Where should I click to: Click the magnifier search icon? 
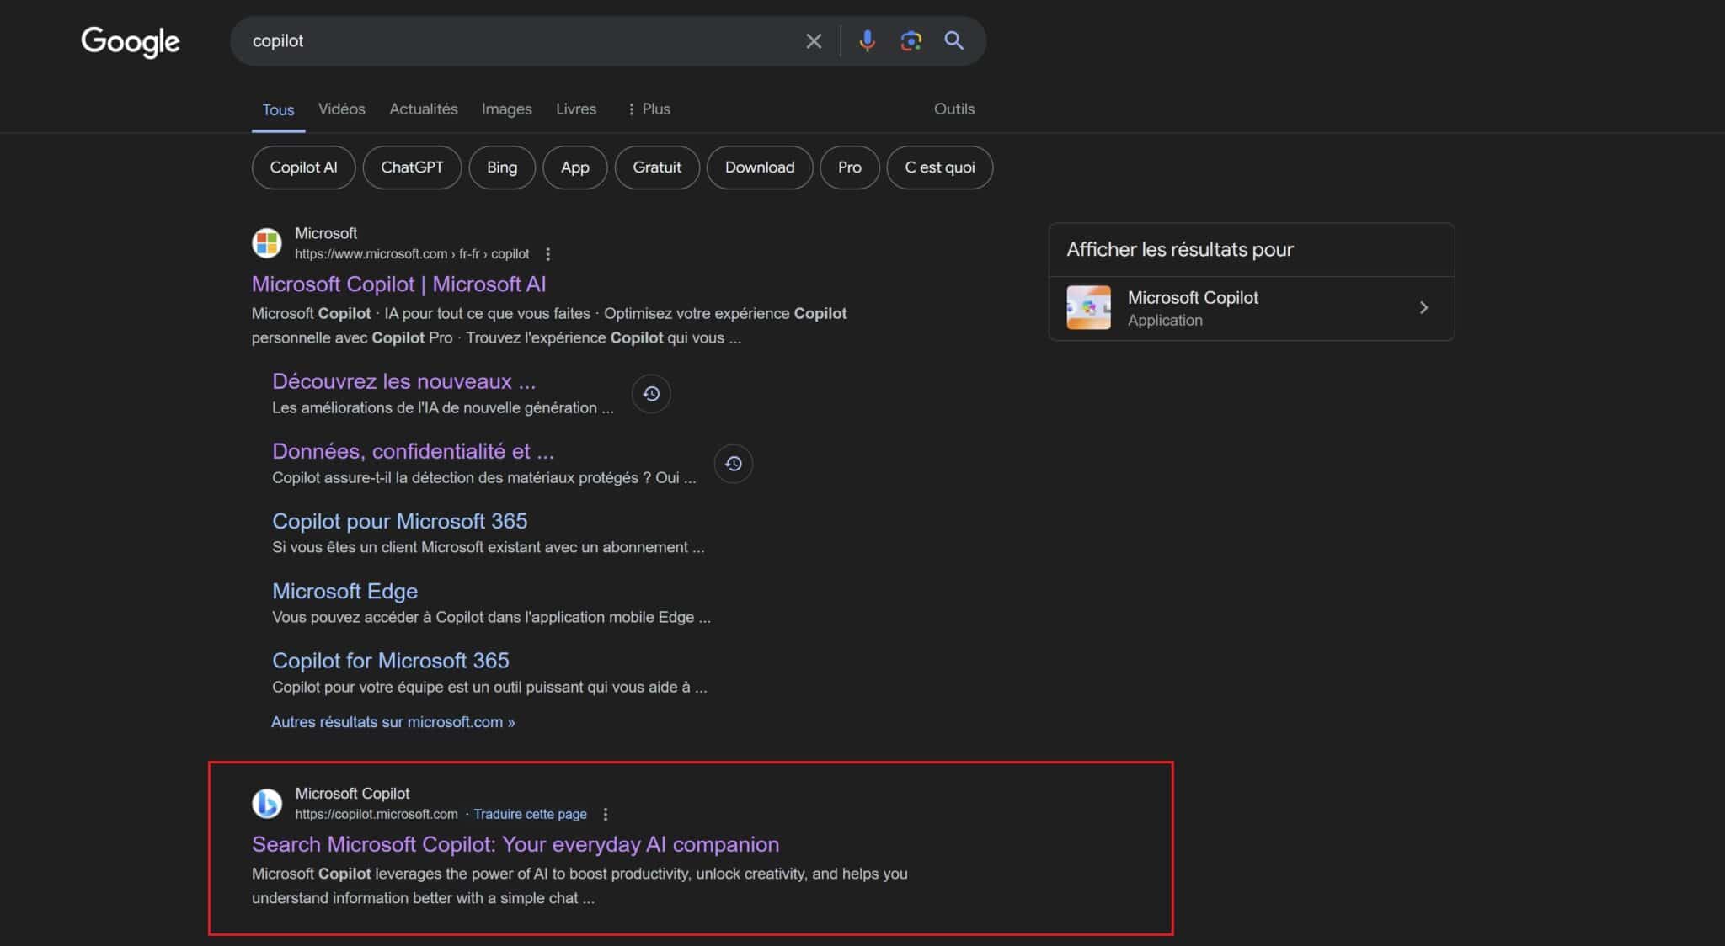pos(953,40)
